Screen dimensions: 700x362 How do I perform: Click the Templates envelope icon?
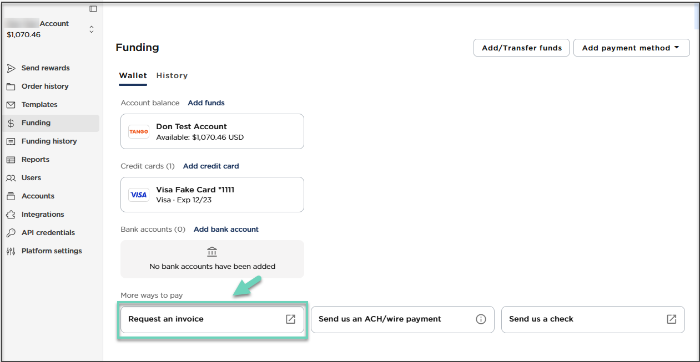pos(11,105)
